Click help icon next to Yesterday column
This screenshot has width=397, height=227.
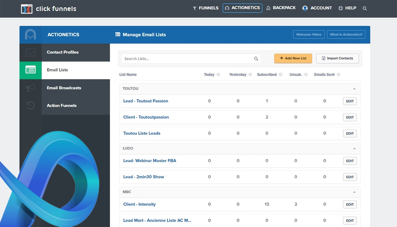pos(250,75)
